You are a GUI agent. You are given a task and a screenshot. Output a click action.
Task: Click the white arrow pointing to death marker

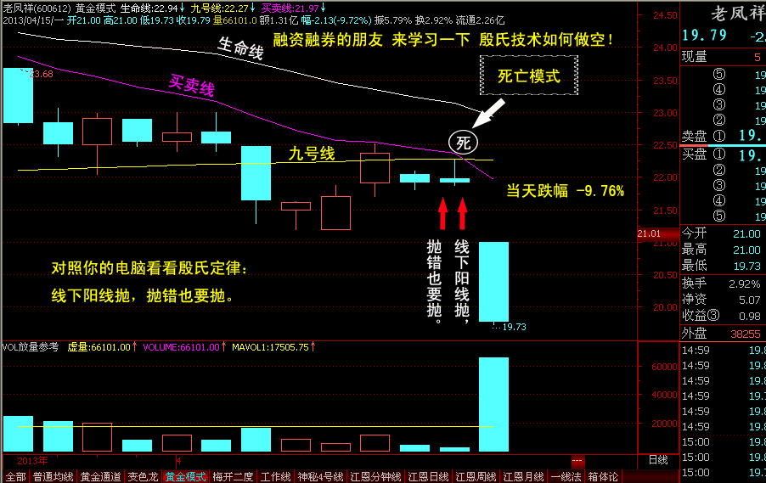point(493,113)
